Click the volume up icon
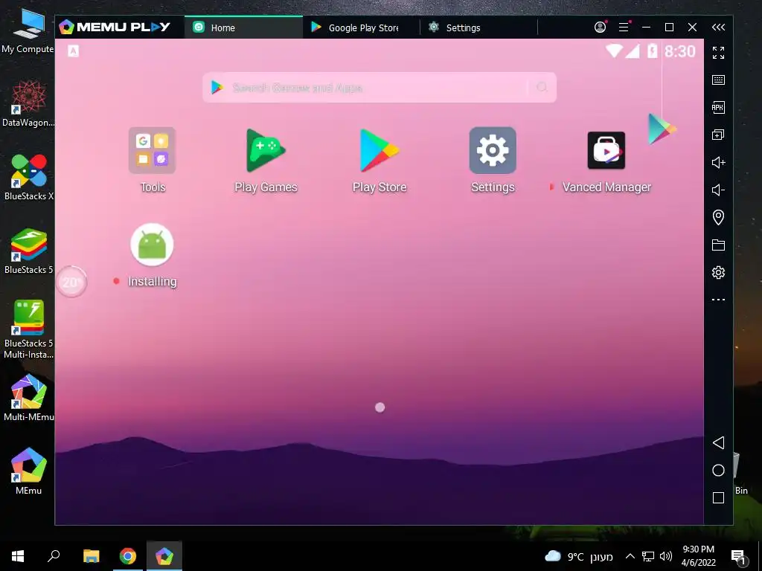Screen dimensions: 762x571 pyautogui.click(x=718, y=162)
